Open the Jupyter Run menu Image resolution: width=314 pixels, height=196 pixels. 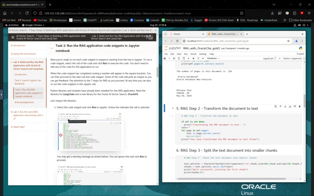186,54
